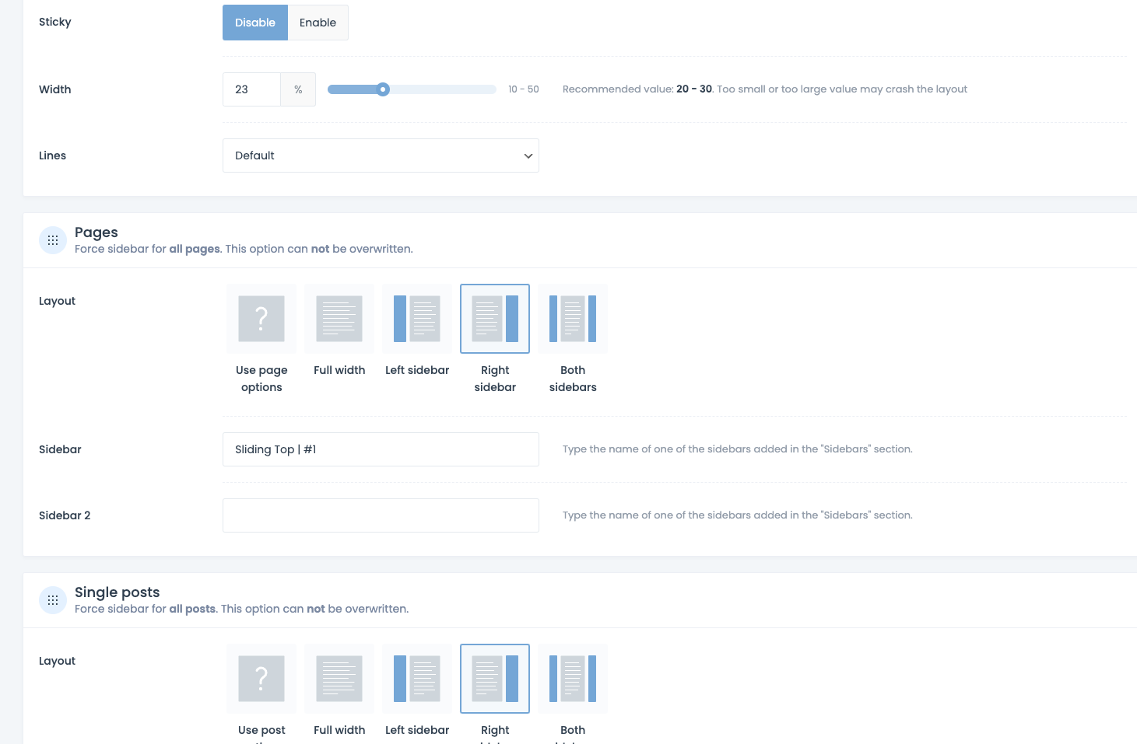The width and height of the screenshot is (1137, 744).
Task: Select Enable for the Sticky option
Action: click(318, 23)
